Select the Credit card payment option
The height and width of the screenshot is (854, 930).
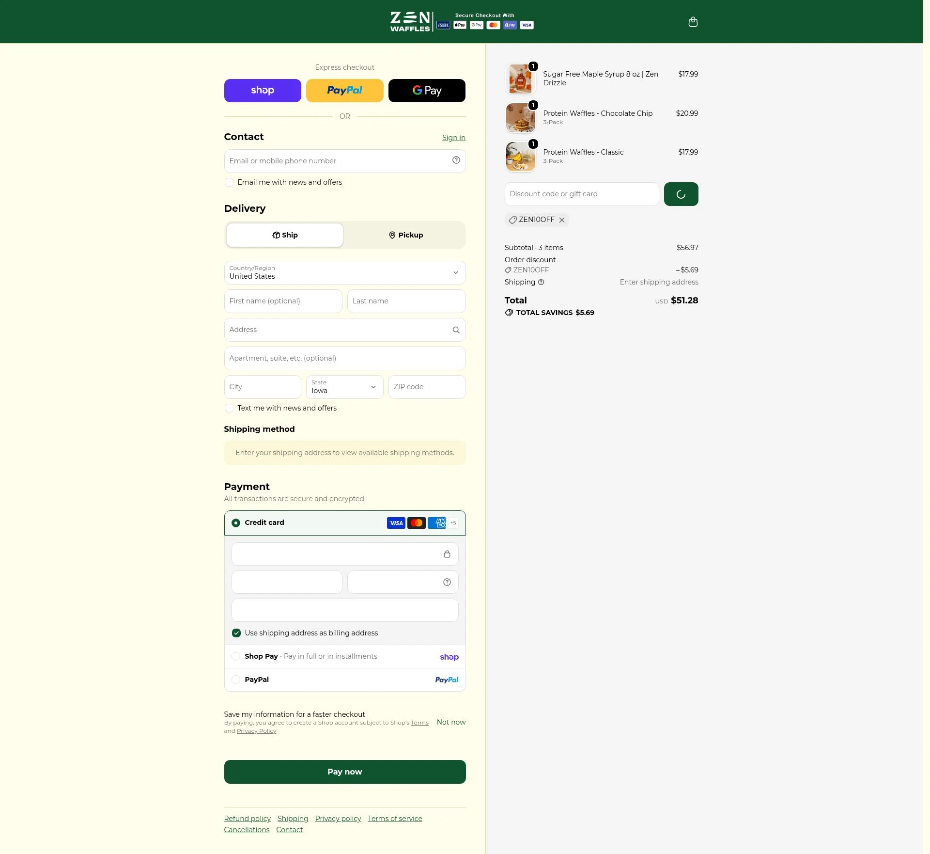click(x=236, y=523)
